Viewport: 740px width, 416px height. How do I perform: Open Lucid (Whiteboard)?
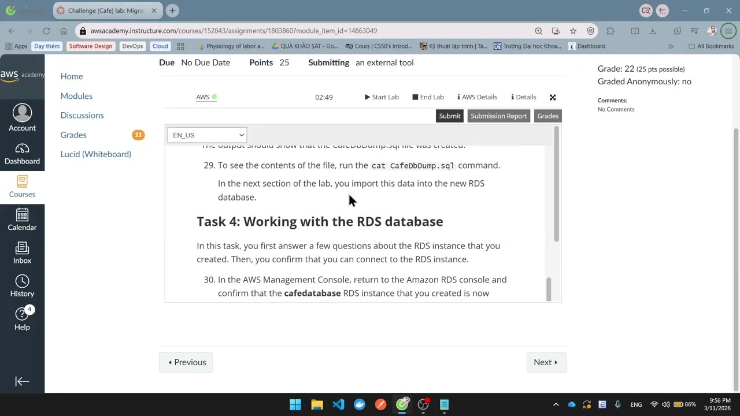point(96,154)
